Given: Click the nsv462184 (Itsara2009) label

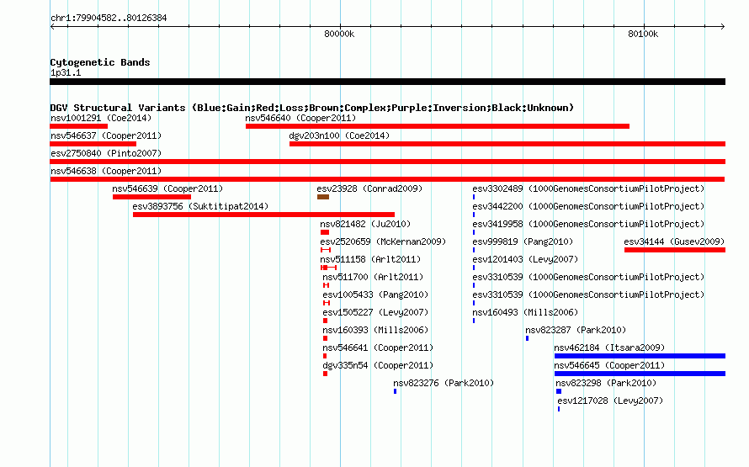Looking at the screenshot, I should [x=609, y=348].
